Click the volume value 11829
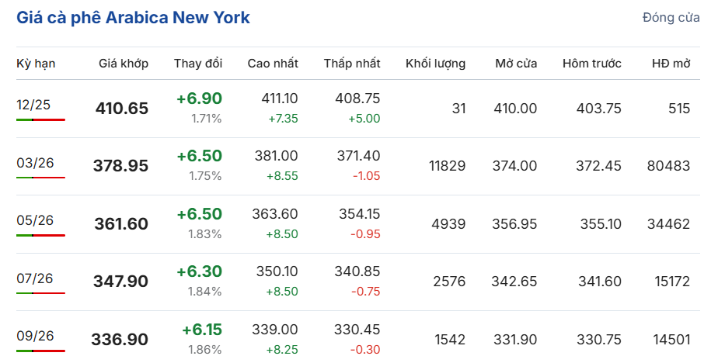 coord(447,166)
